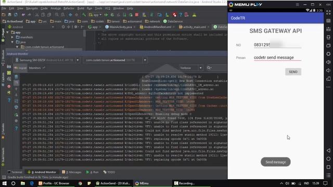This screenshot has height=187, width=333.
Task: Click the Save All toolbar icon
Action: pos(9,15)
